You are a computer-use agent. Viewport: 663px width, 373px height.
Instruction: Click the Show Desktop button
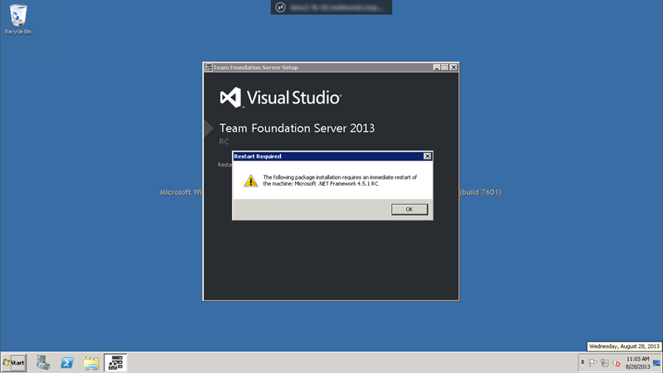tap(656, 363)
